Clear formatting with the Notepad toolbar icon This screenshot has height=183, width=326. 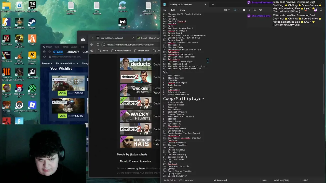[x=260, y=10]
